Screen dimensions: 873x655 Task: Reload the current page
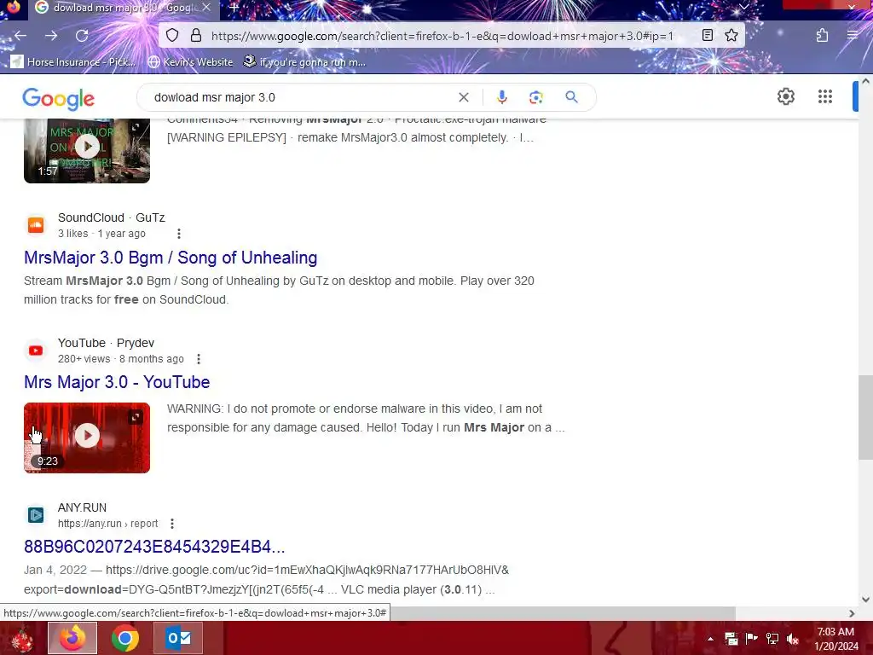(x=82, y=36)
